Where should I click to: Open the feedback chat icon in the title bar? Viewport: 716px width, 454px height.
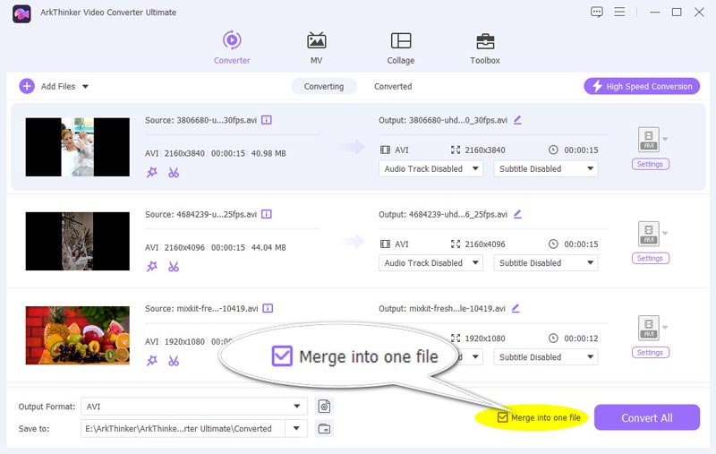coord(596,12)
